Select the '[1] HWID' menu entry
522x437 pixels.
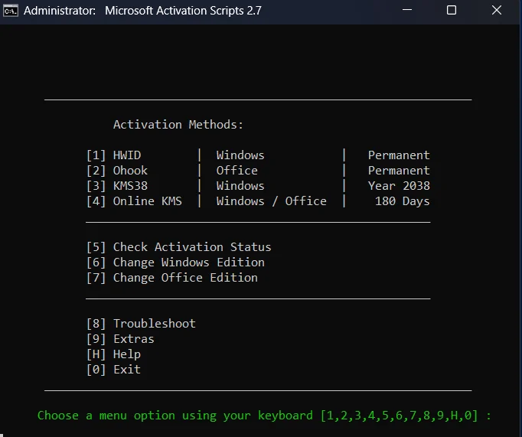click(113, 155)
